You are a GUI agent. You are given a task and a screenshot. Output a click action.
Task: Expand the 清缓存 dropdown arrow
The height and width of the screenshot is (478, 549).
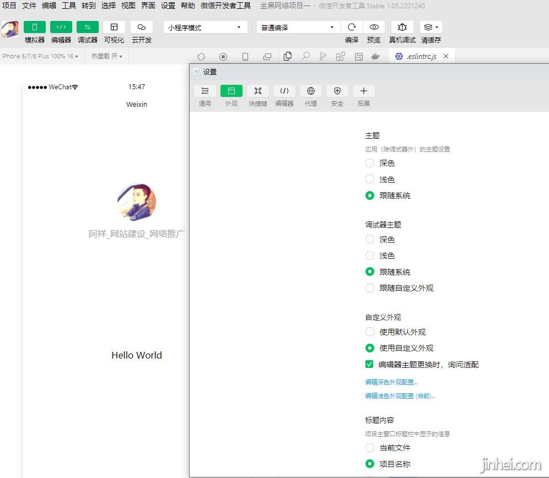pos(437,28)
